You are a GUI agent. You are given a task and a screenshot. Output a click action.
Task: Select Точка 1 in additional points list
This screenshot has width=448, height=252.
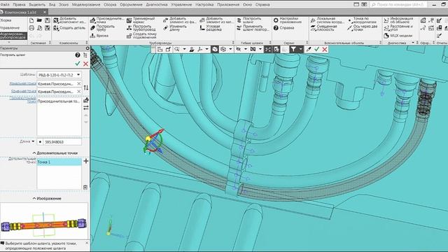tap(59, 162)
